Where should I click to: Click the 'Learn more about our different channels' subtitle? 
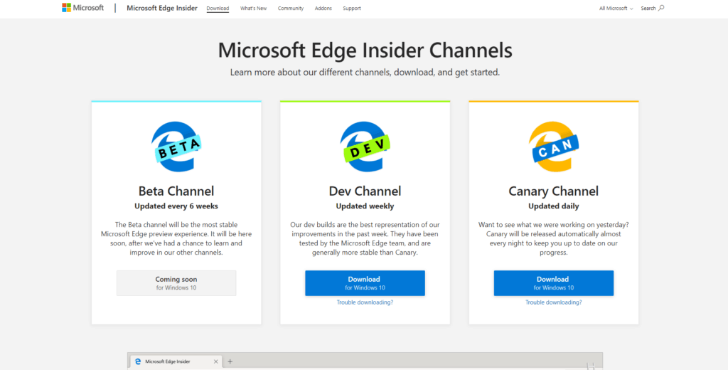365,73
